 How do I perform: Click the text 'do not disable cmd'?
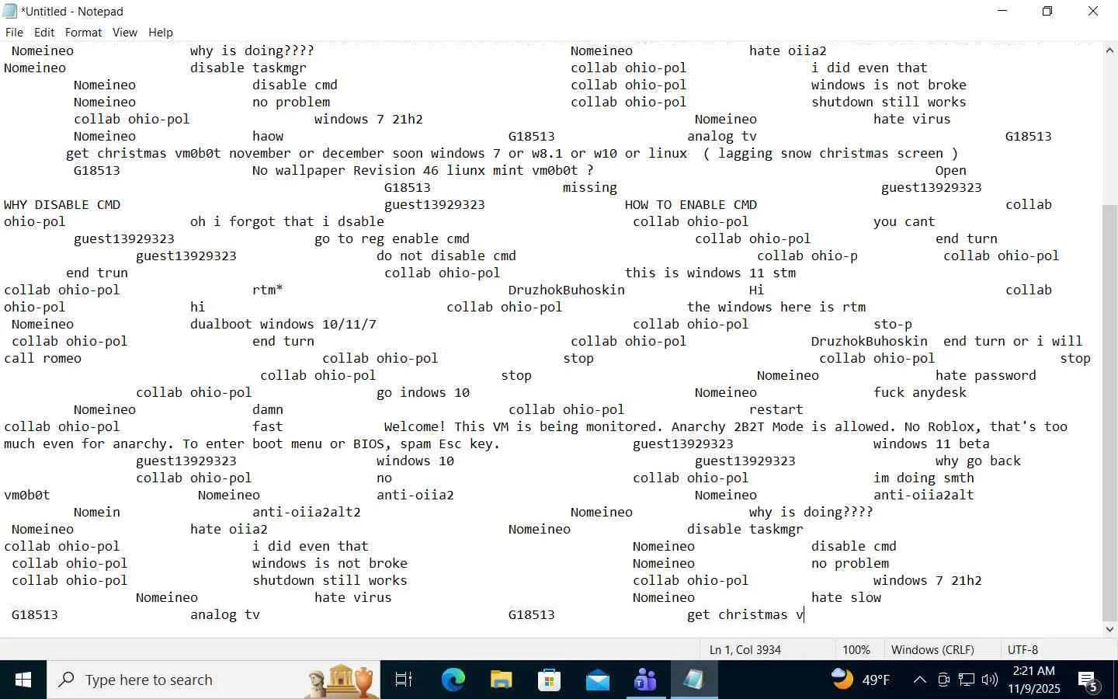(446, 256)
